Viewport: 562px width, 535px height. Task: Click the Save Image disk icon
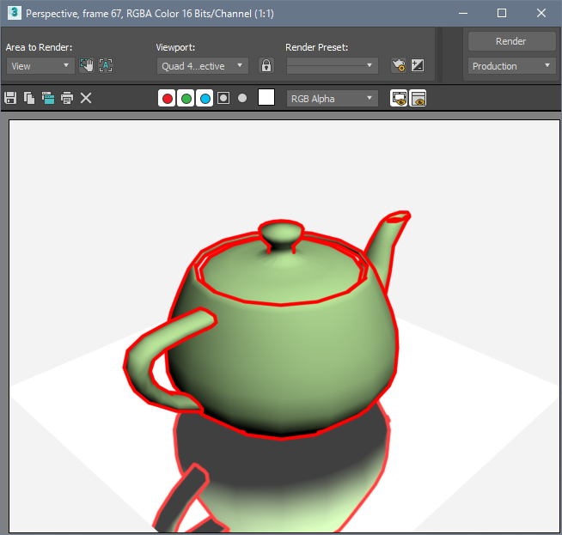[x=11, y=99]
